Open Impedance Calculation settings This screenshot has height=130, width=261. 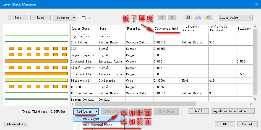[232, 111]
